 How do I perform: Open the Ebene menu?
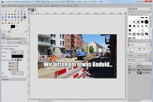click(x=40, y=6)
